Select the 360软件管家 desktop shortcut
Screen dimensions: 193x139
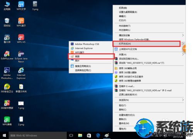pyautogui.click(x=7, y=104)
